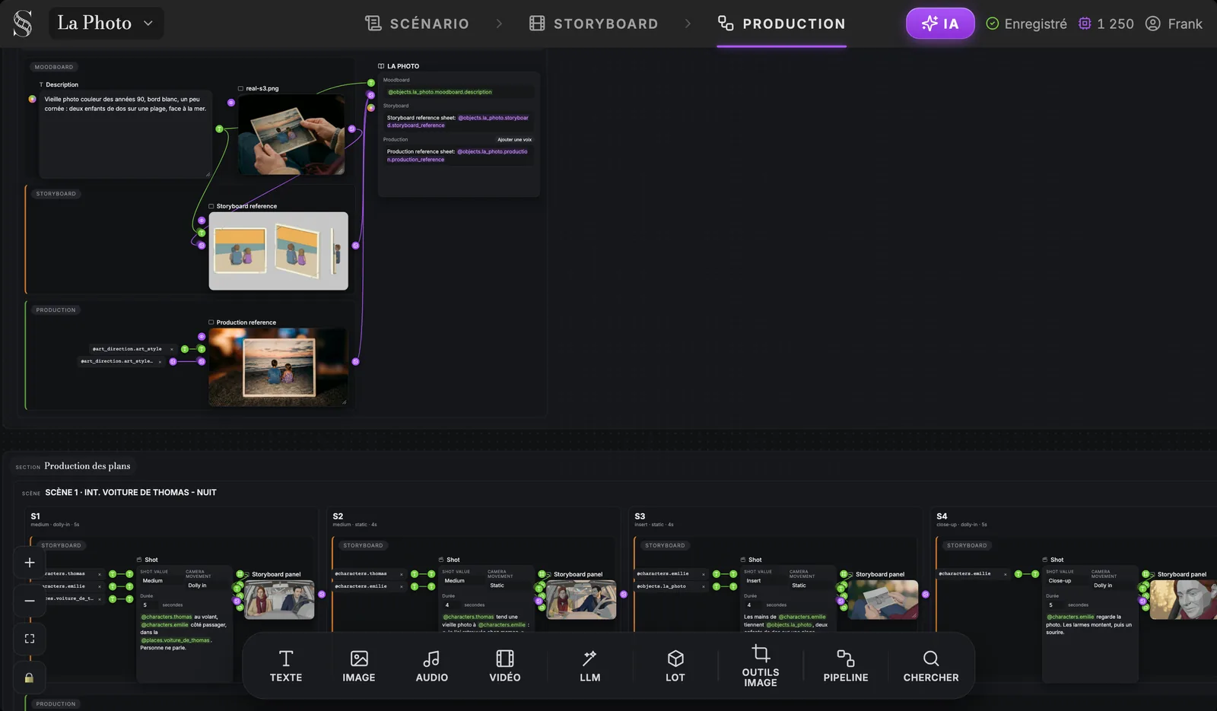Click the S4 duration field showing 5

tap(1056, 605)
